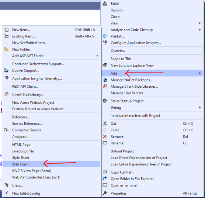Click the Docker Support icon
Screen dimensions: 205x198
6,70
